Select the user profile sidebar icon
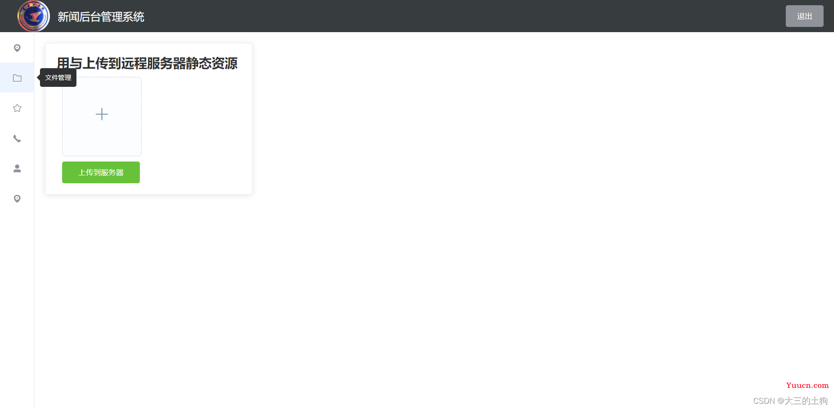Screen dimensions: 834x409 coord(17,168)
